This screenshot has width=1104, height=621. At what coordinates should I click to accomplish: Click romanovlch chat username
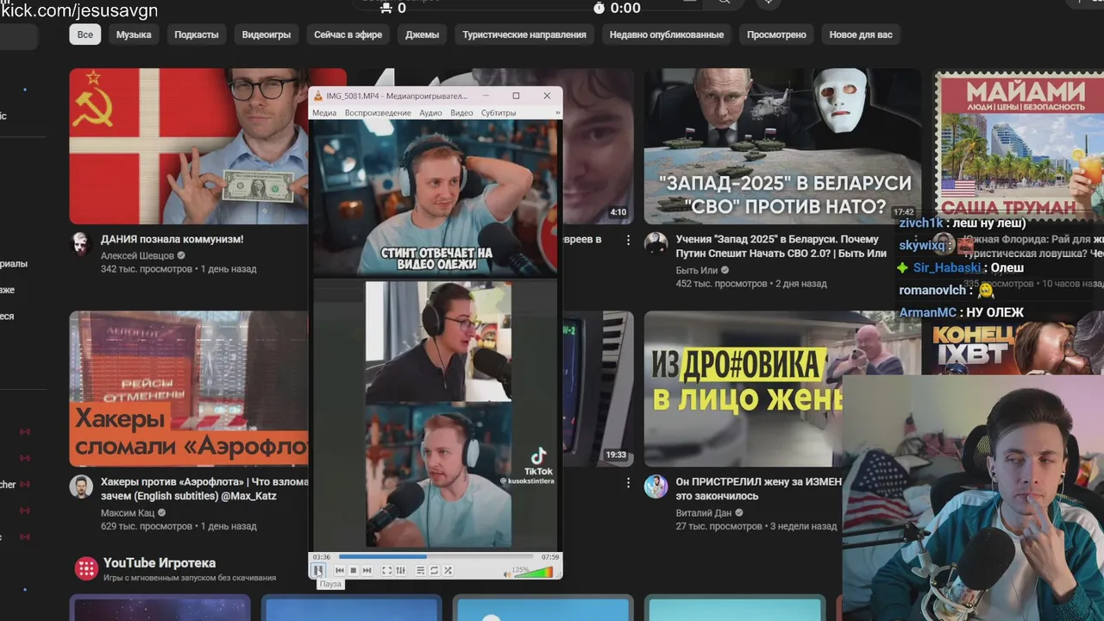932,291
